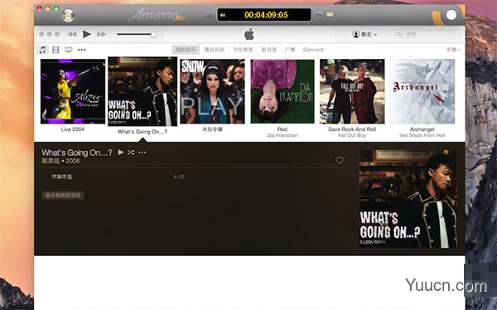
Task: Open the 为你推荐 tab
Action: coord(243,50)
